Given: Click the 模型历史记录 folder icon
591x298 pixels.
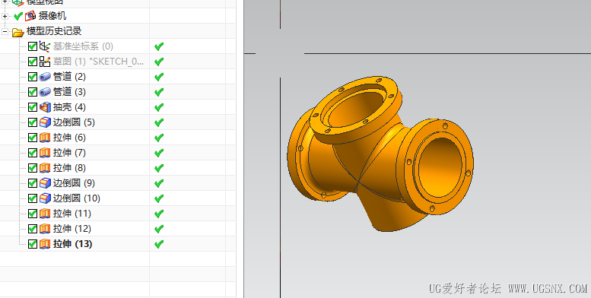Looking at the screenshot, I should (x=17, y=32).
